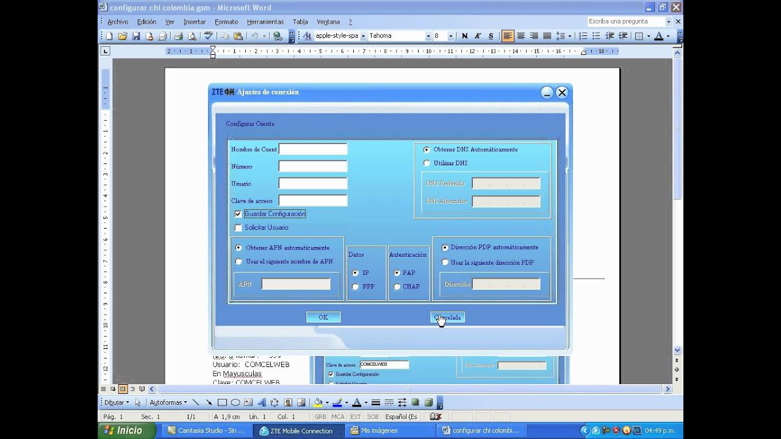The image size is (781, 439).
Task: Open fill color dropdown arrow
Action: click(328, 402)
